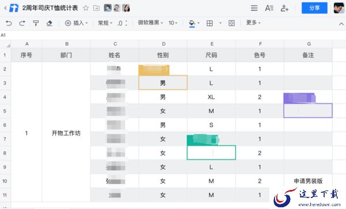Select the 姓名 header cell
The width and height of the screenshot is (346, 209).
point(115,55)
